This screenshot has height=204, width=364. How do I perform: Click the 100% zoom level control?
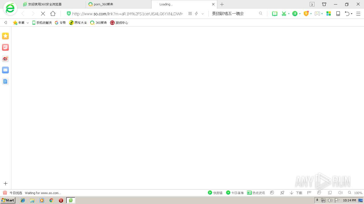[x=355, y=193]
